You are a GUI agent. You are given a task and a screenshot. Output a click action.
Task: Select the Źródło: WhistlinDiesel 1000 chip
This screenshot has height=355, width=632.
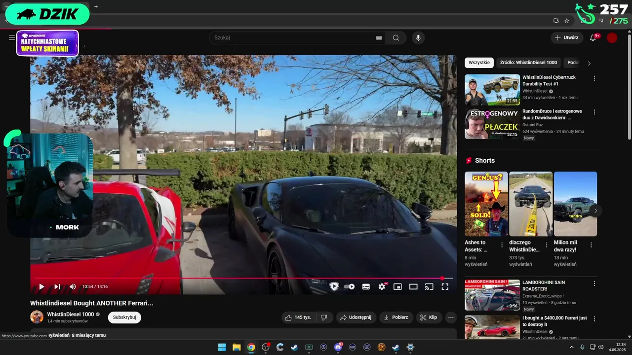pyautogui.click(x=528, y=63)
